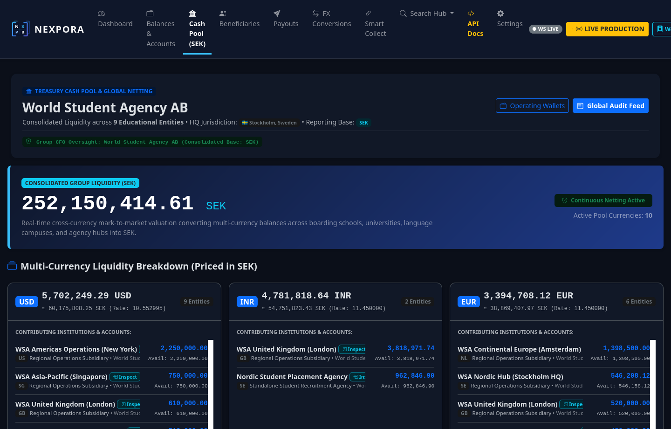Expand the Search Hub dropdown

[427, 14]
